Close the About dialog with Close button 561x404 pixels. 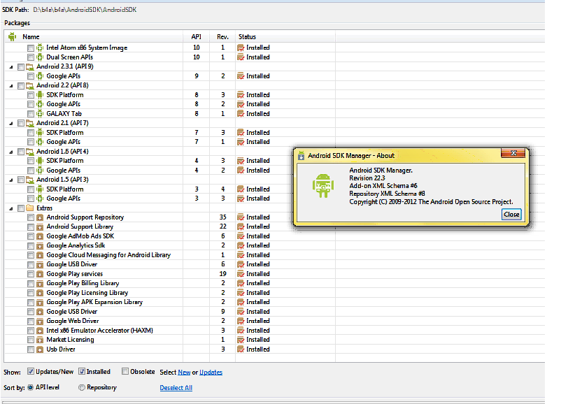(x=511, y=215)
